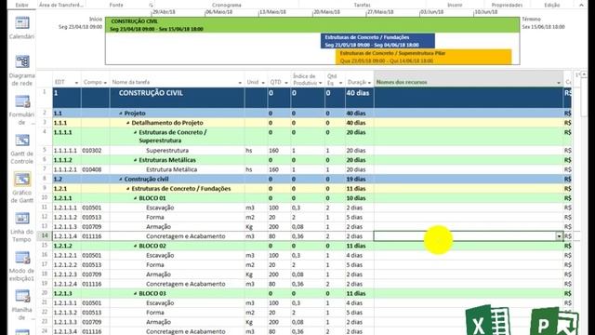Click the Excel logo icon
This screenshot has width=595, height=335.
487,320
